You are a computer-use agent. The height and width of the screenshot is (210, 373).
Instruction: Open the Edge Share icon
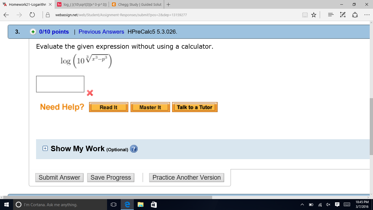[355, 15]
